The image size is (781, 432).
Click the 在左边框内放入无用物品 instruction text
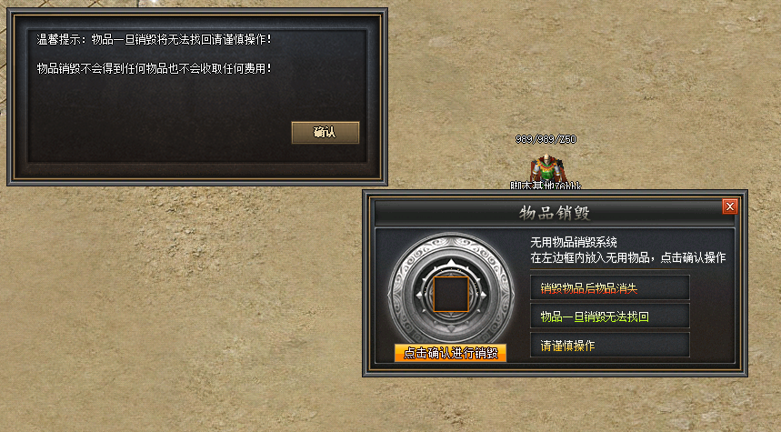(x=628, y=257)
